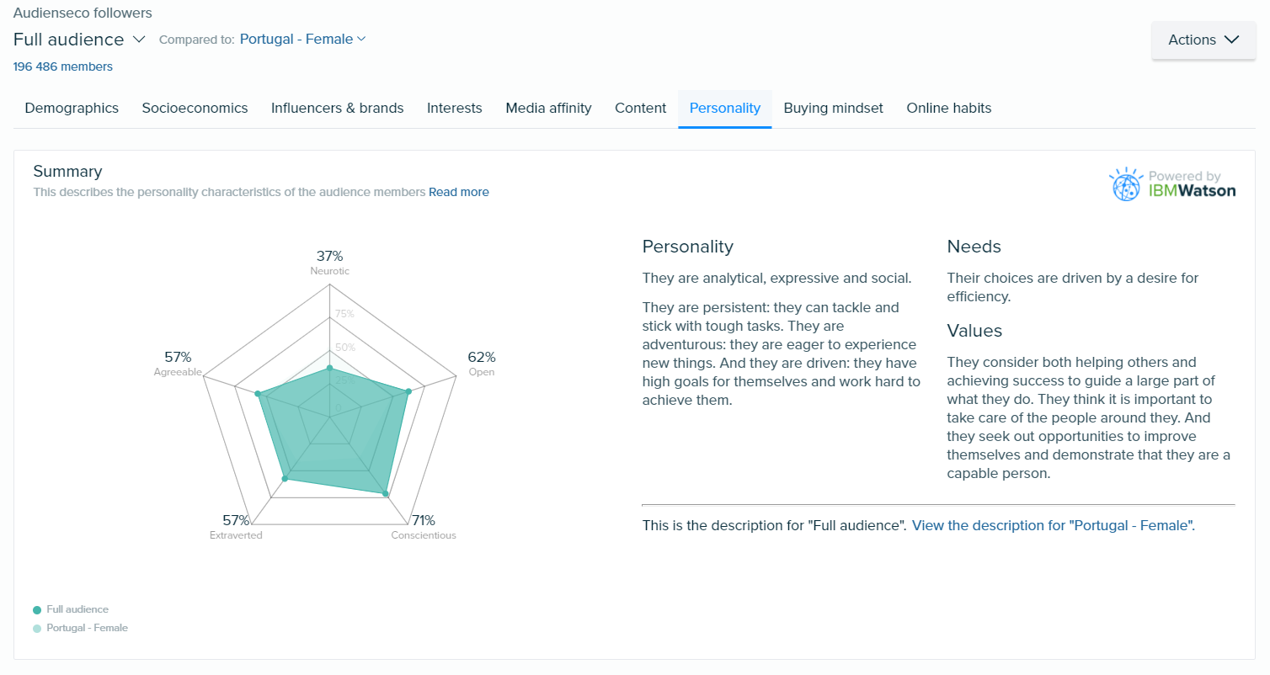Screen dimensions: 1270x675
Task: Select the Interests tab
Action: tap(454, 108)
